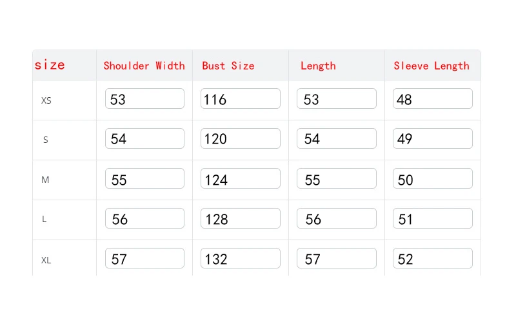This screenshot has height=320, width=516.
Task: Click the S Sleeve Length field showing 49
Action: tap(432, 139)
